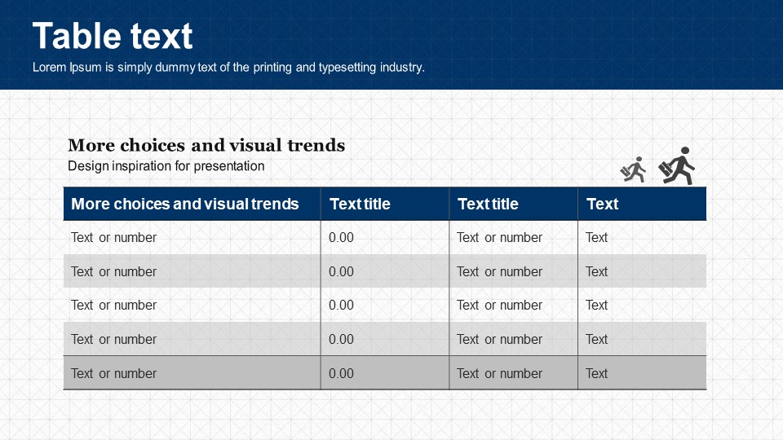The image size is (783, 440).
Task: Click the Lorem Ipsum subtitle in the banner
Action: click(x=228, y=68)
